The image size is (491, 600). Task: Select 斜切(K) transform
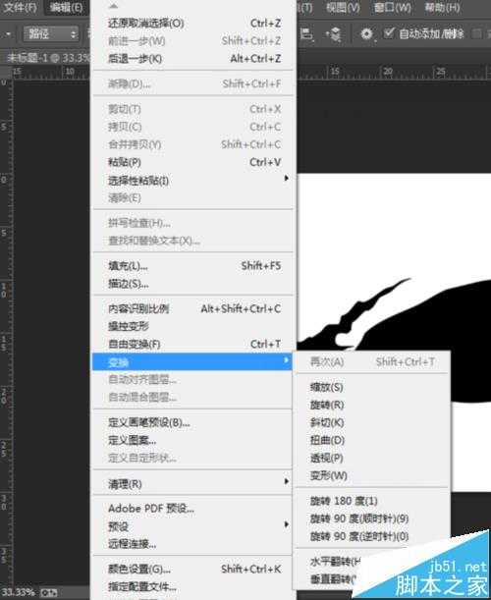tap(372, 422)
